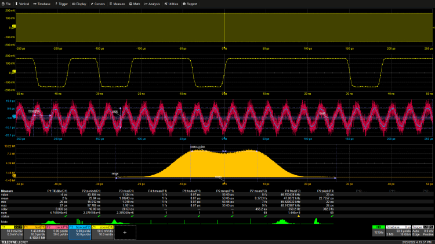Viewport: 435px width, 244px height.
Task: Click the P9 green status checkmark
Action: 332,216
